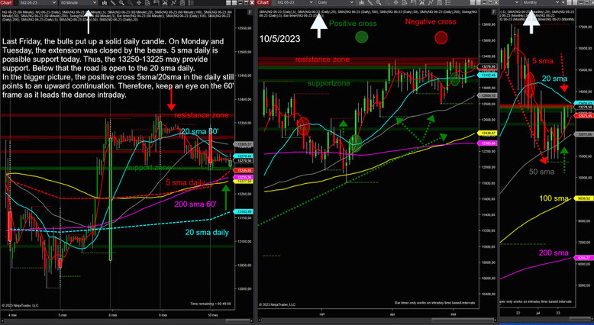Open chart style icon in Daily chart
The height and width of the screenshot is (325, 594).
[x=361, y=2]
